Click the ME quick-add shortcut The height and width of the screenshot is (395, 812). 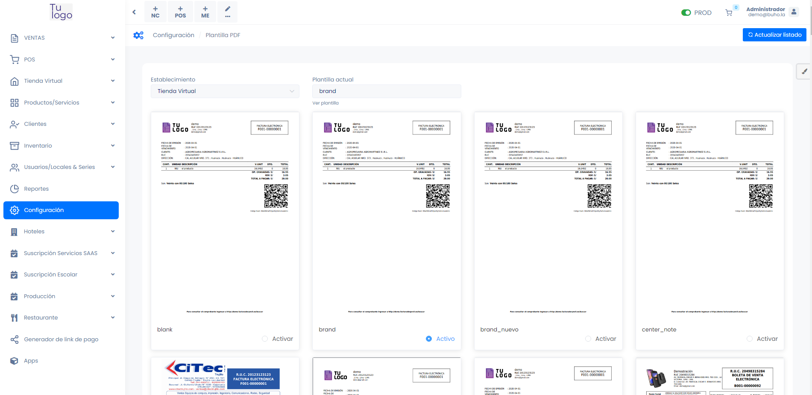tap(205, 12)
